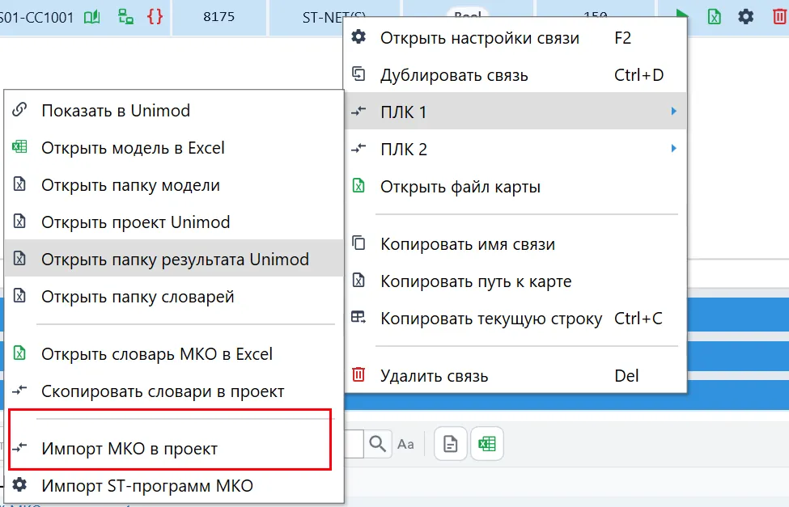Choose Дублировать связь
The width and height of the screenshot is (789, 507).
click(x=515, y=75)
